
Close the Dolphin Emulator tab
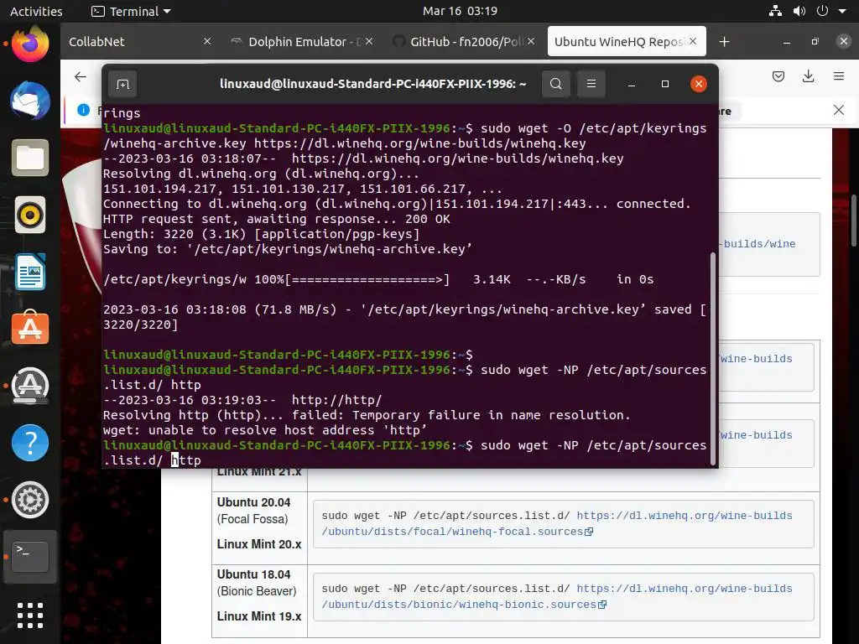point(369,41)
